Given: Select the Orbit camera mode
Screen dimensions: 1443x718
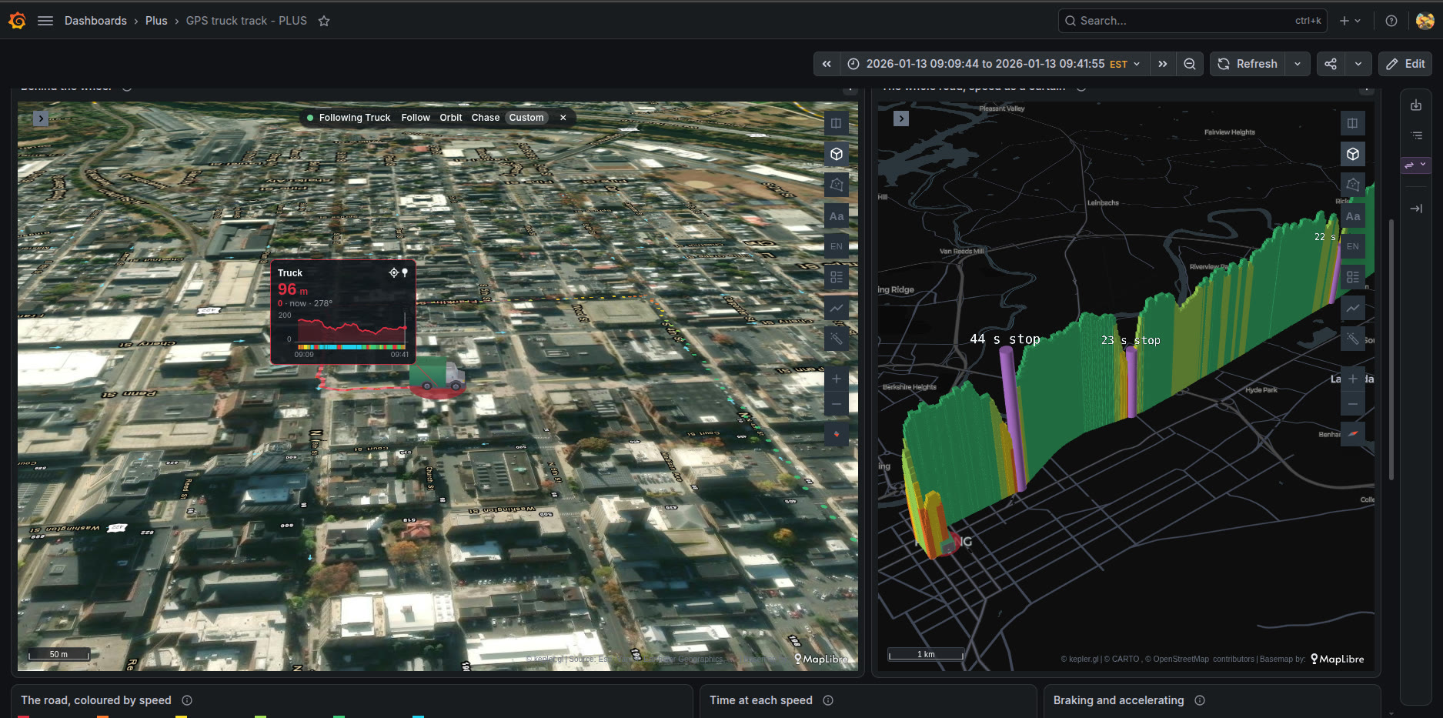Looking at the screenshot, I should click(451, 118).
